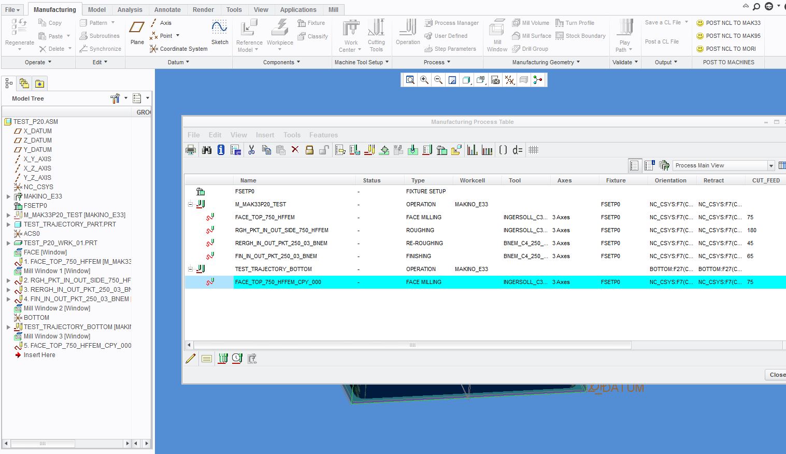786x454 pixels.
Task: Click the padlock Lock icon in Process Table
Action: pos(309,150)
